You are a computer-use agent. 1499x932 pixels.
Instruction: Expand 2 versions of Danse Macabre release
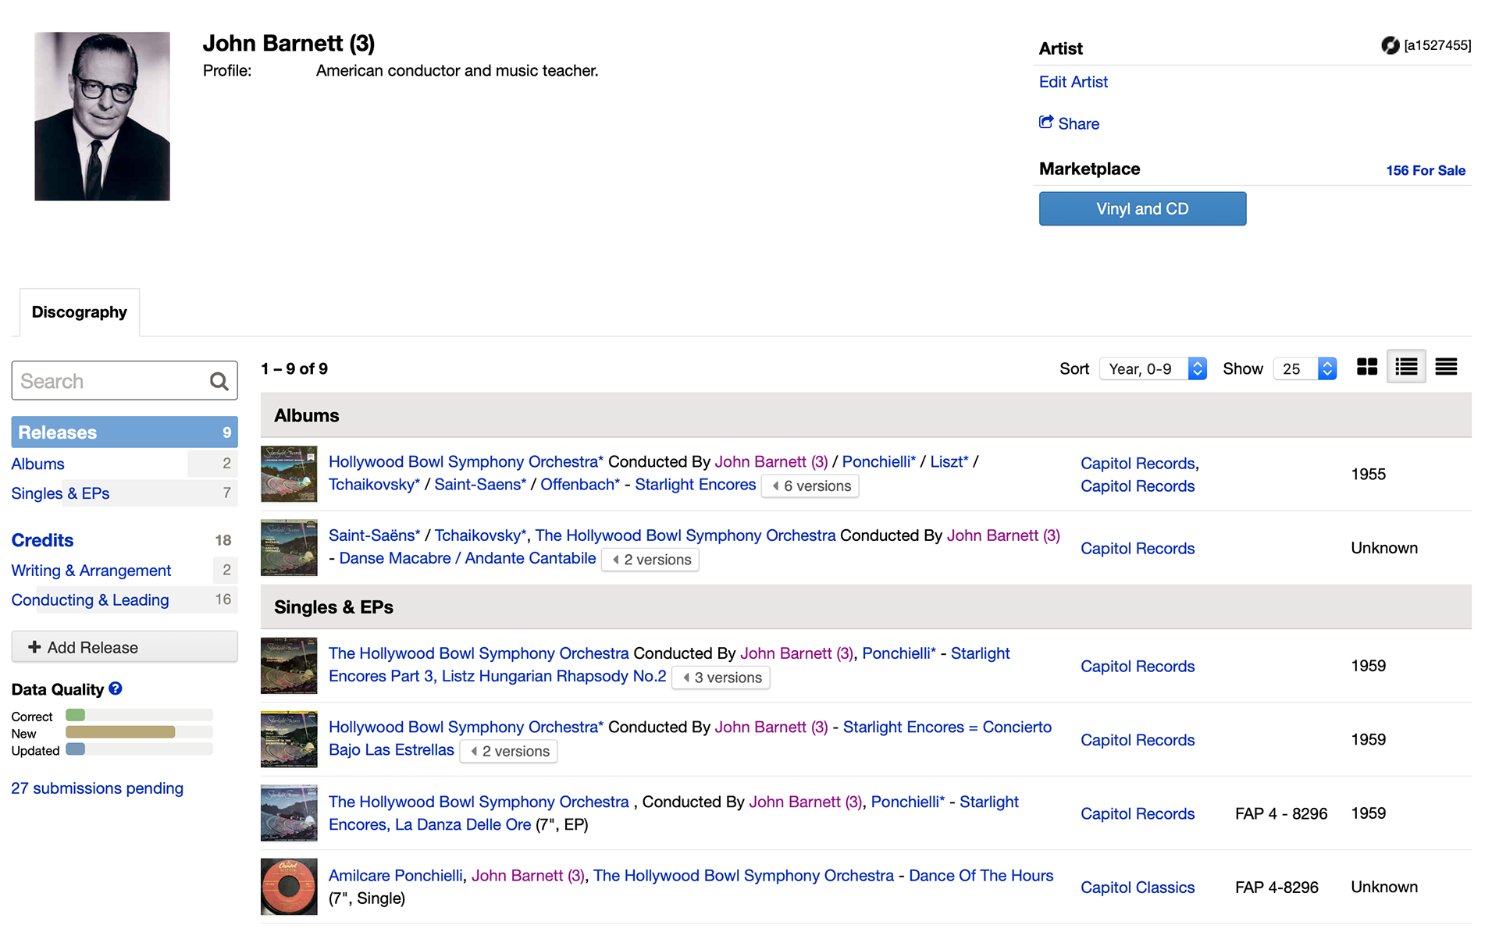click(x=650, y=560)
